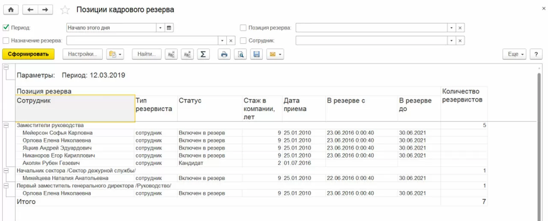Send report by email
This screenshot has width=548, height=221.
tap(275, 54)
